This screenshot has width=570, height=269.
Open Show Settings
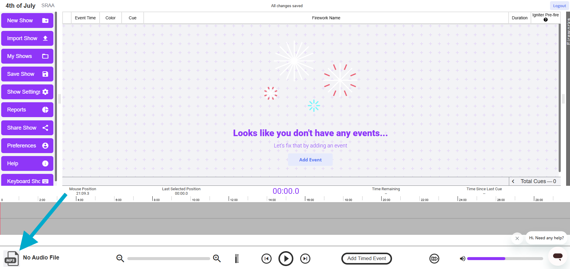click(27, 92)
